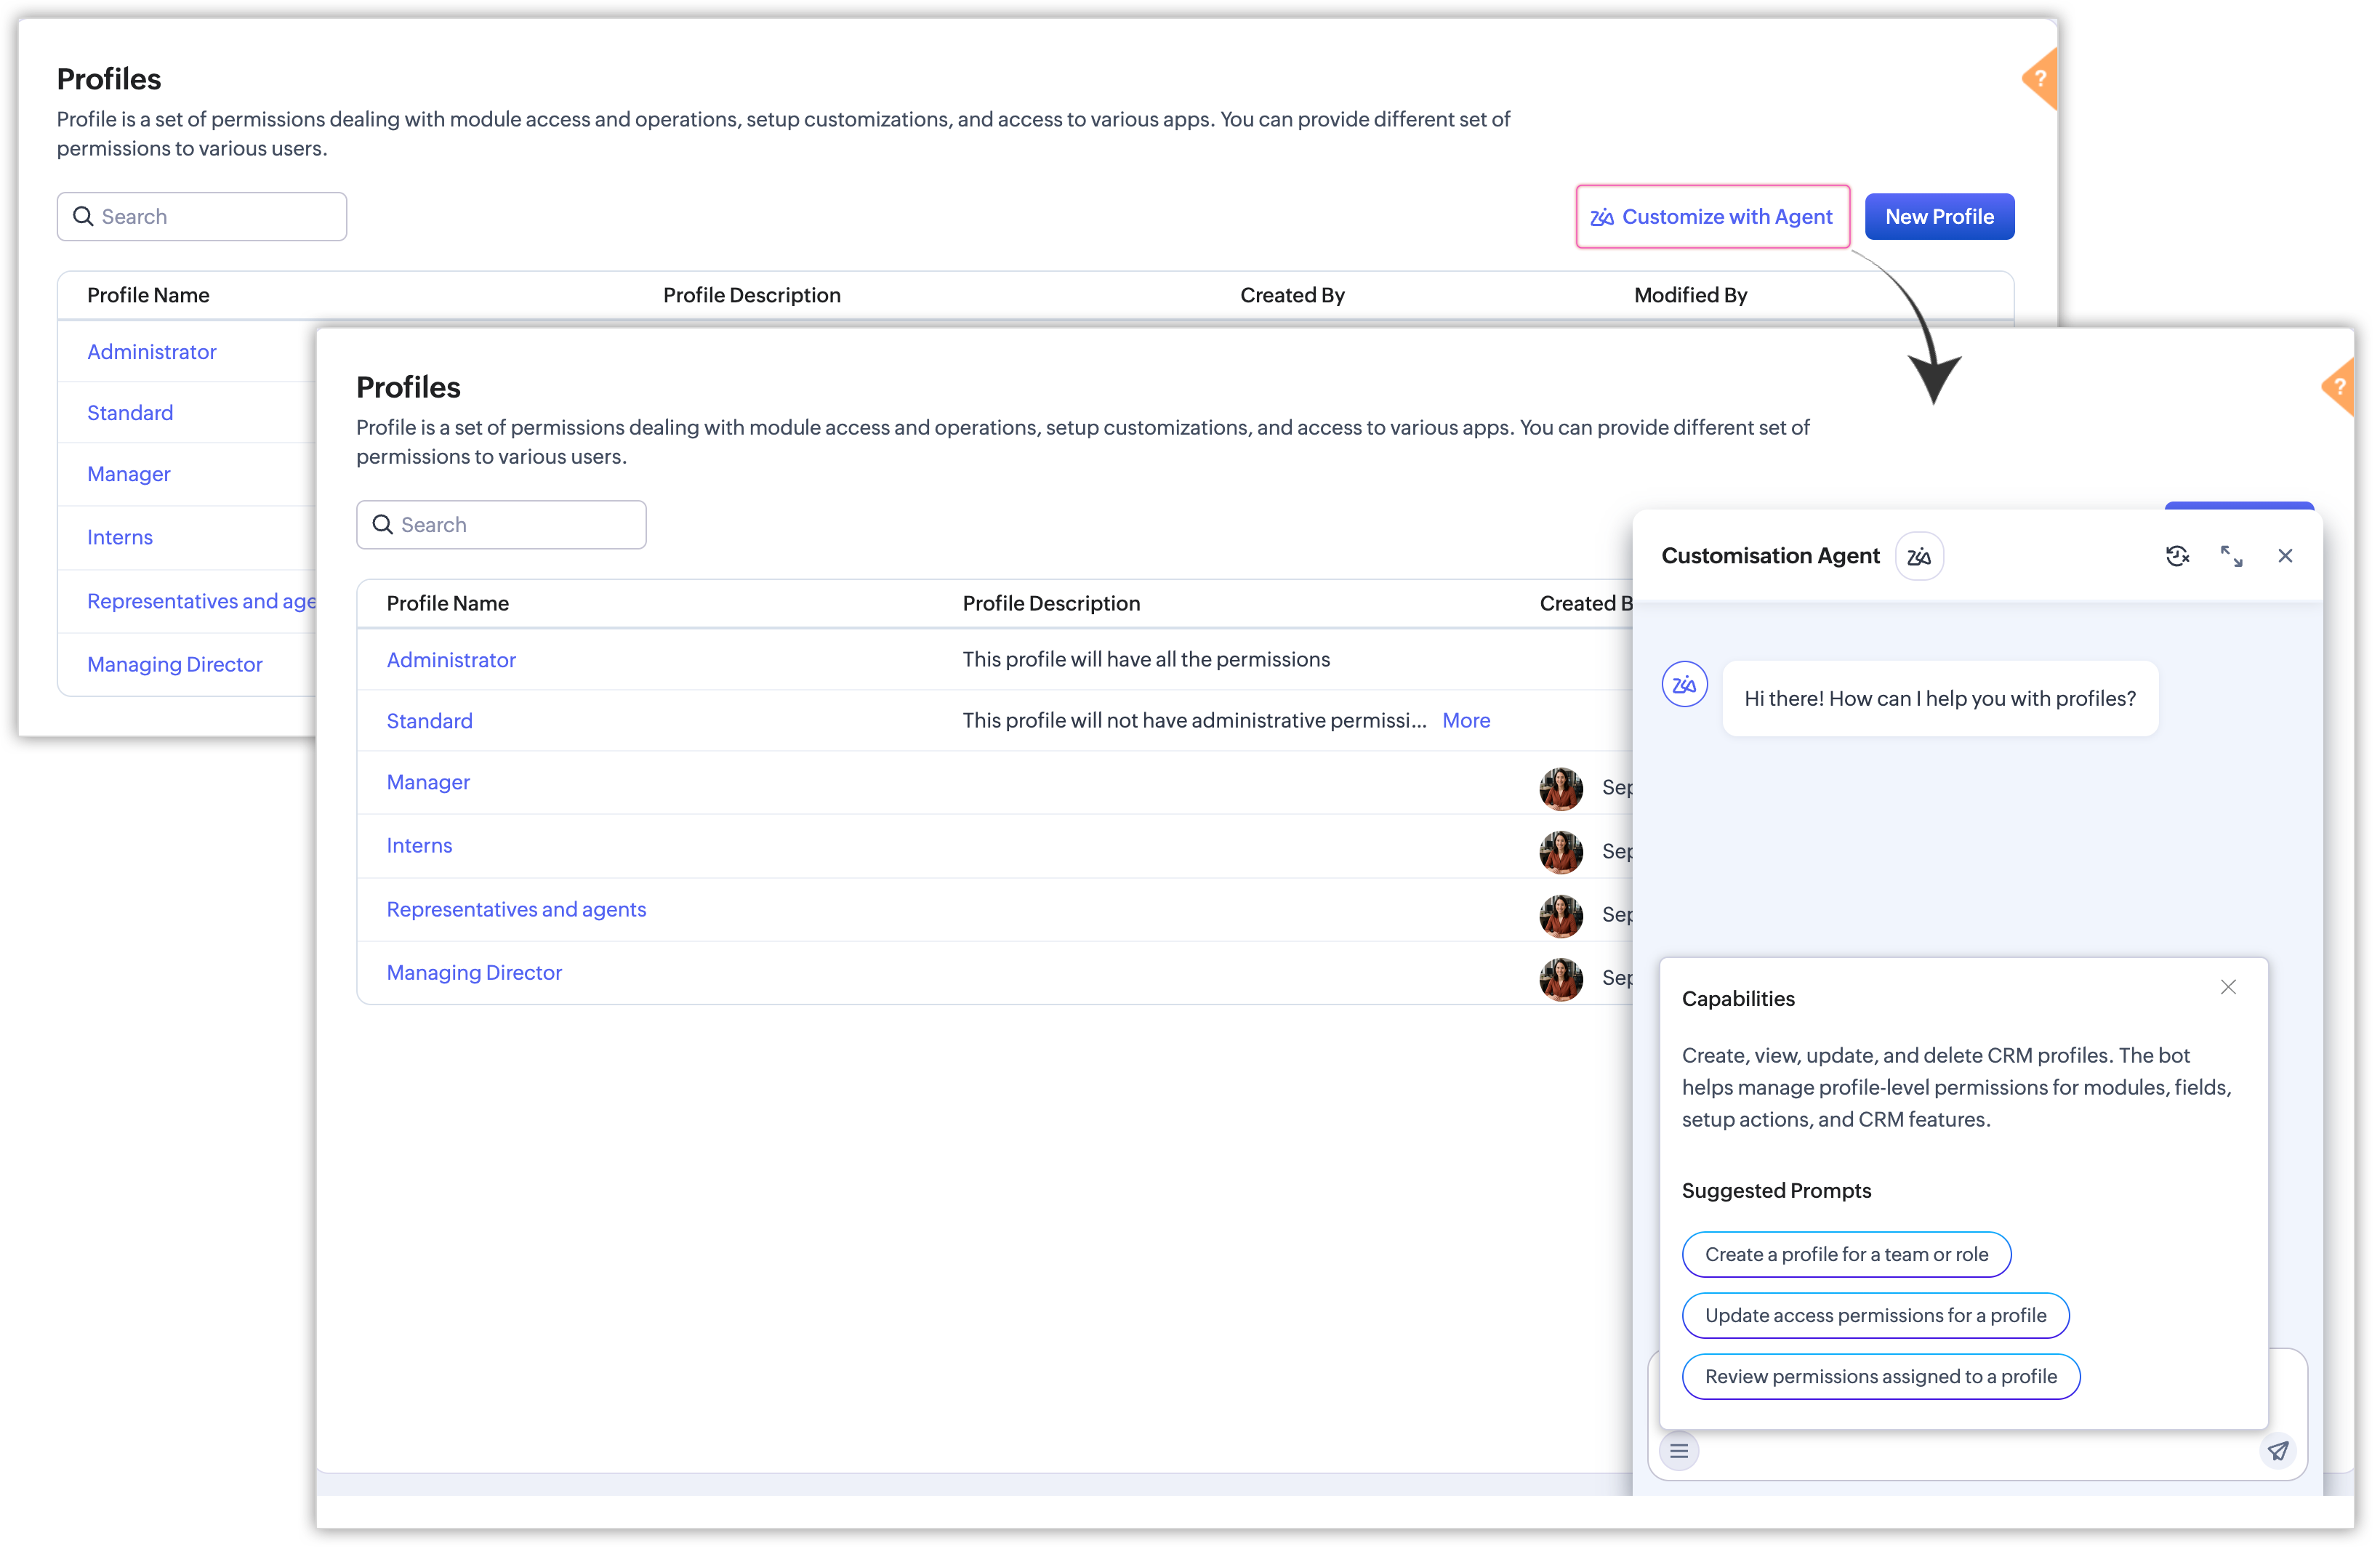Open Standard profile in back window
This screenshot has height=1554, width=2380.
click(x=130, y=413)
